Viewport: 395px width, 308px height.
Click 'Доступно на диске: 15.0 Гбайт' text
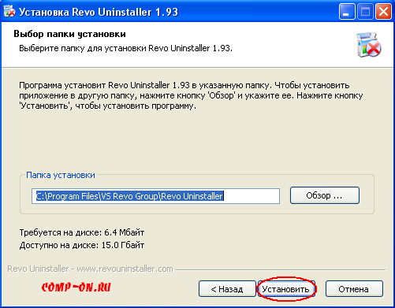(x=82, y=245)
